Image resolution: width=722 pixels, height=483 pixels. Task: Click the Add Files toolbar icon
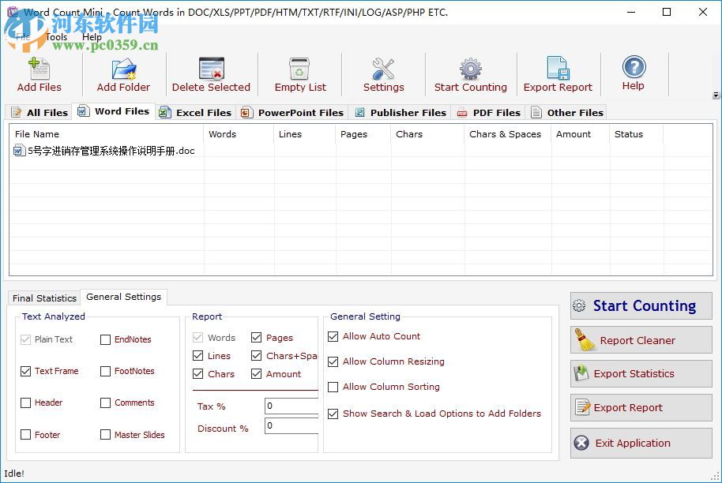39,69
